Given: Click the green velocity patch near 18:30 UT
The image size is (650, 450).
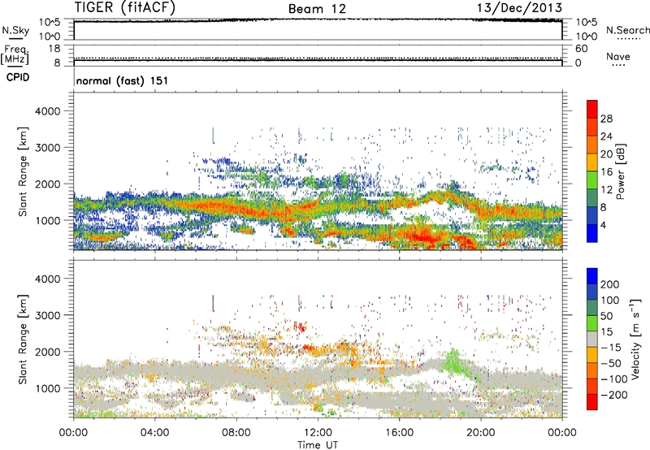Looking at the screenshot, I should [x=453, y=361].
